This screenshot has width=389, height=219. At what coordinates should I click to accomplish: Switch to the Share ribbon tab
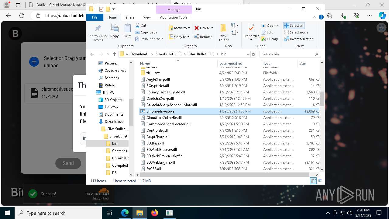click(x=130, y=17)
